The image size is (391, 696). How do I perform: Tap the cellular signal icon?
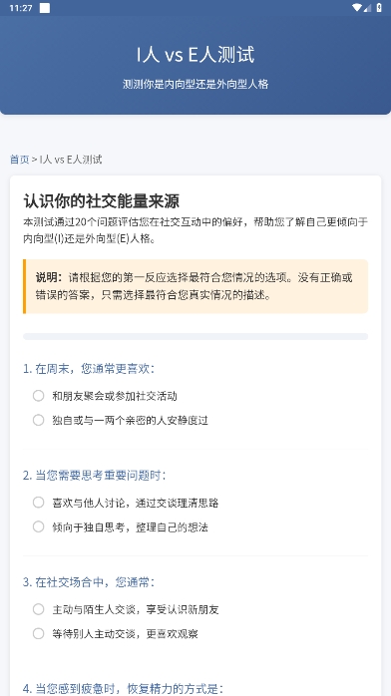coord(367,8)
